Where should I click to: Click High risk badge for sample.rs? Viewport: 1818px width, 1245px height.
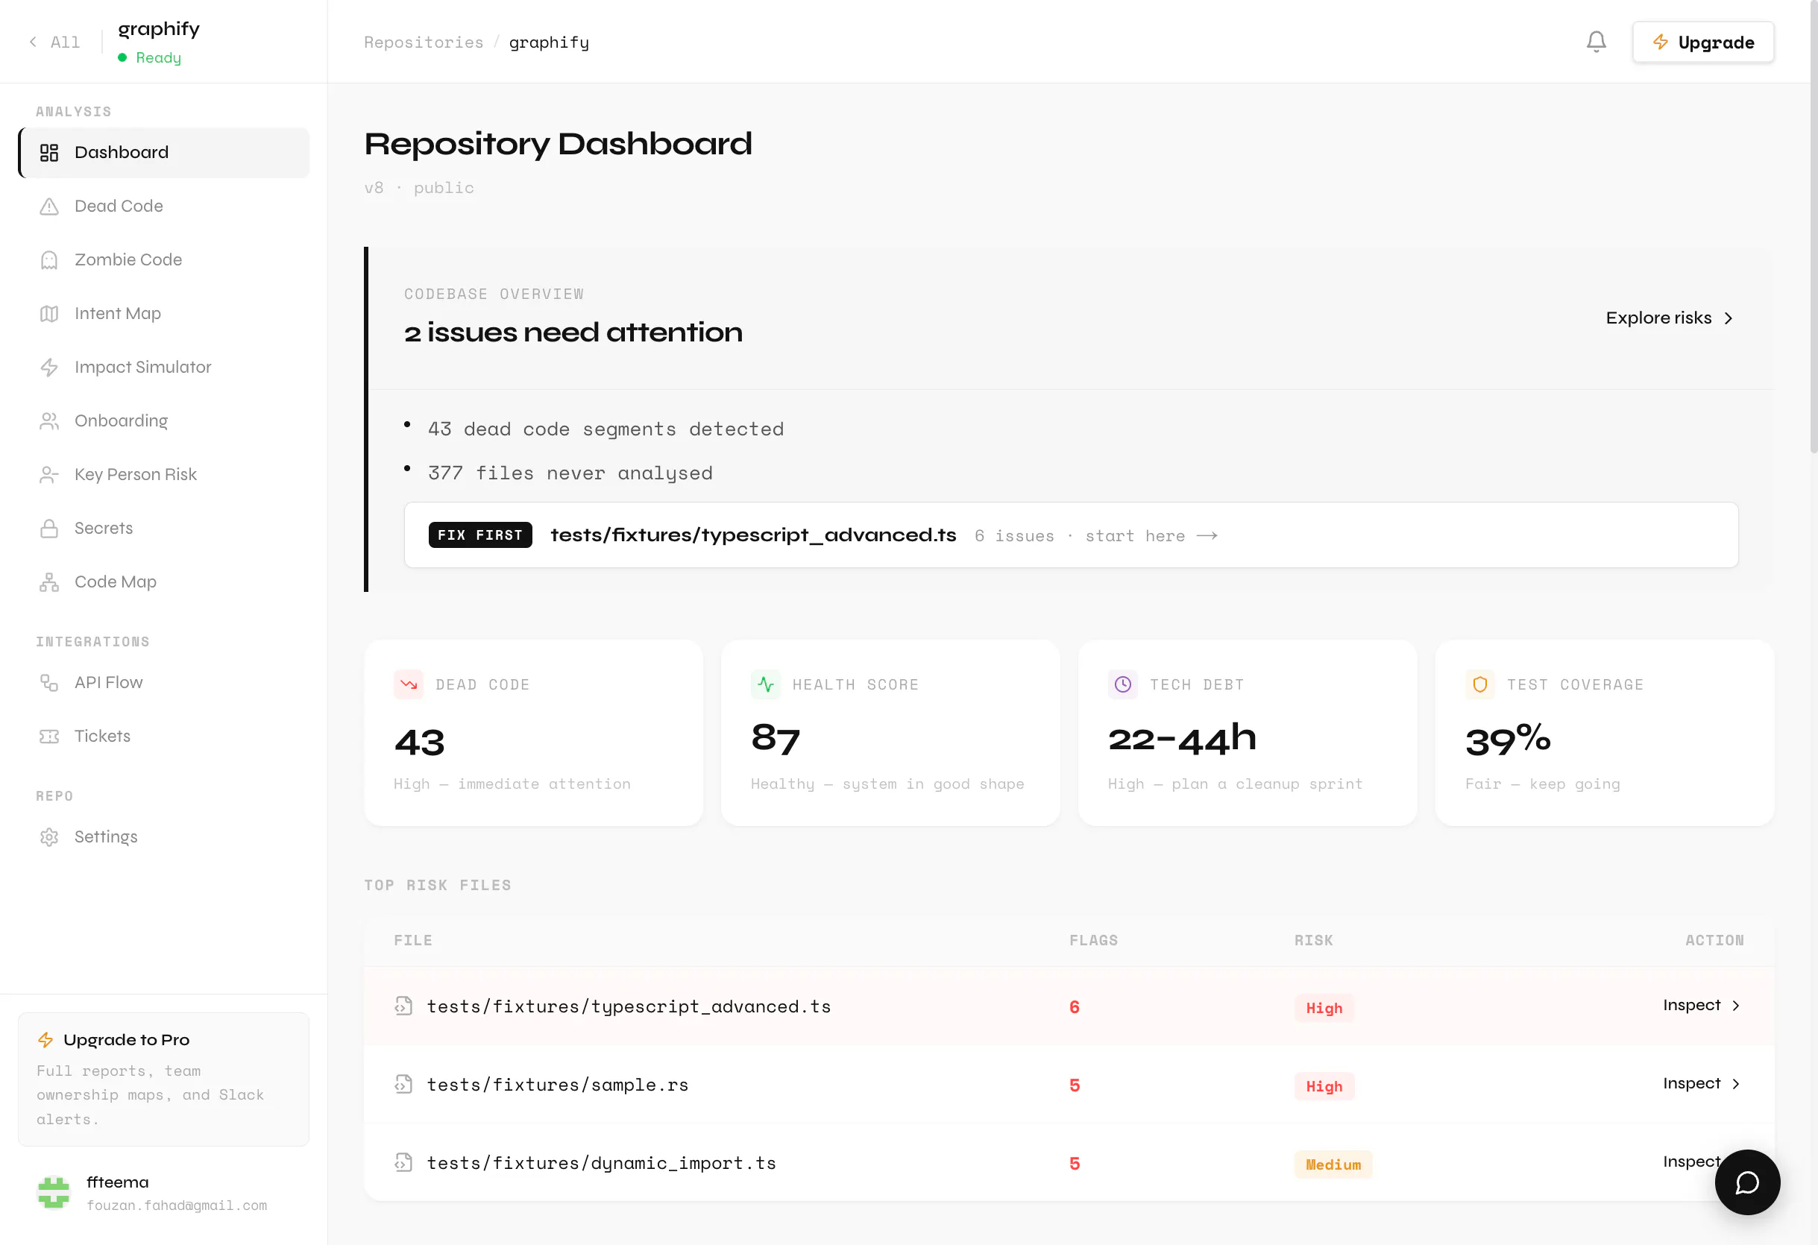coord(1324,1086)
